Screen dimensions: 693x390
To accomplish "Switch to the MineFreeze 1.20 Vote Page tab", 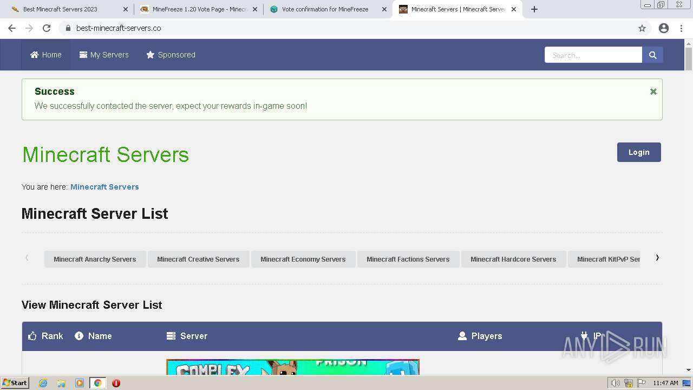I will [198, 9].
